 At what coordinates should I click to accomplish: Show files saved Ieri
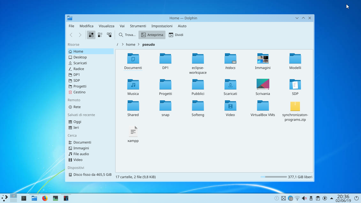tap(91, 127)
